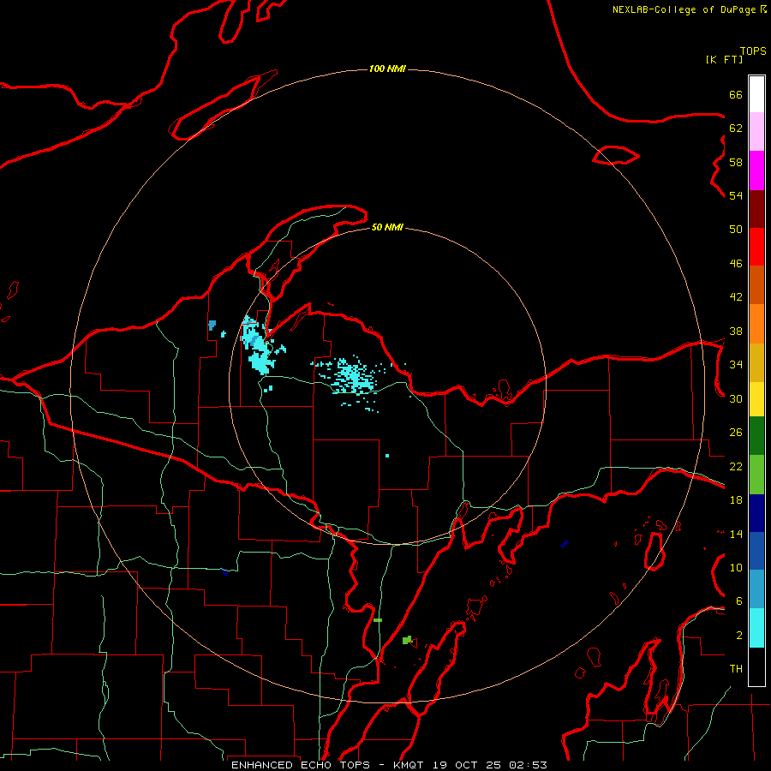
Task: Click the 02:53 timestamp
Action: point(528,765)
